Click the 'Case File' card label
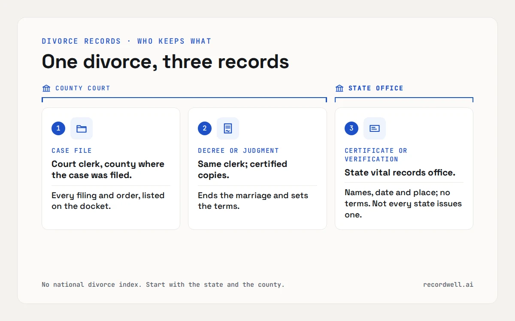515x321 pixels. pyautogui.click(x=72, y=151)
